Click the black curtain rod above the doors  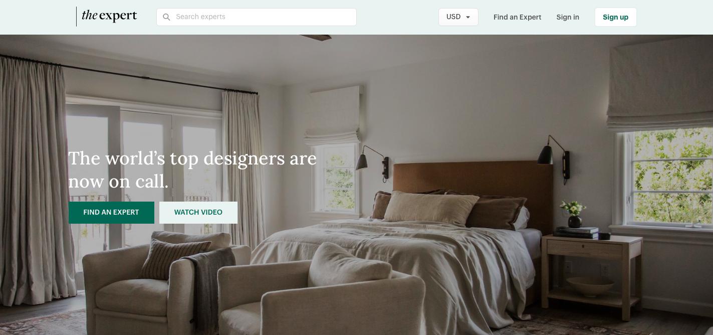150,79
